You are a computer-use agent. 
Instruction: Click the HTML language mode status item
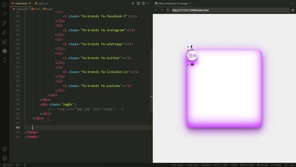coord(234,165)
